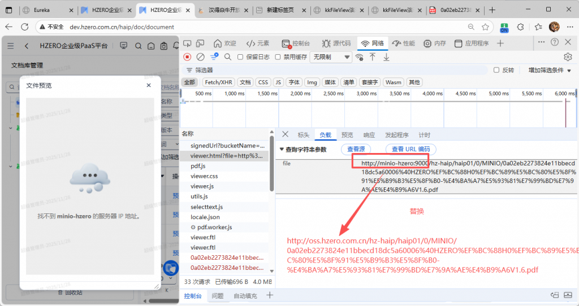The width and height of the screenshot is (579, 306).
Task: Clear the network log
Action: [200, 57]
